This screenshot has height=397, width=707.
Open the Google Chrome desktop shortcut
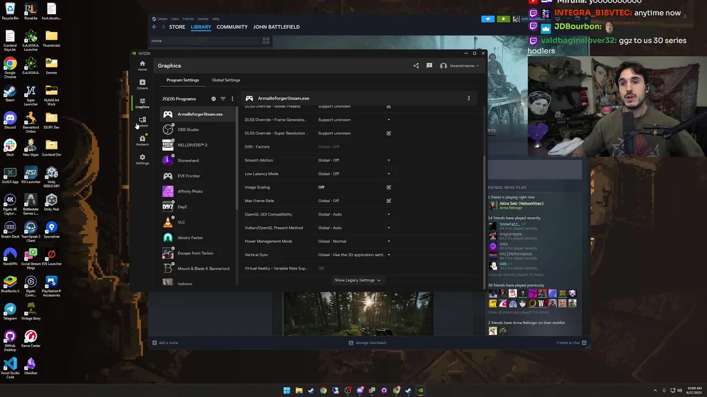(x=10, y=68)
